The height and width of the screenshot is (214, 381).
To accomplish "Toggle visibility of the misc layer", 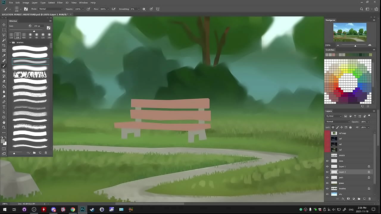I will pos(327,161).
